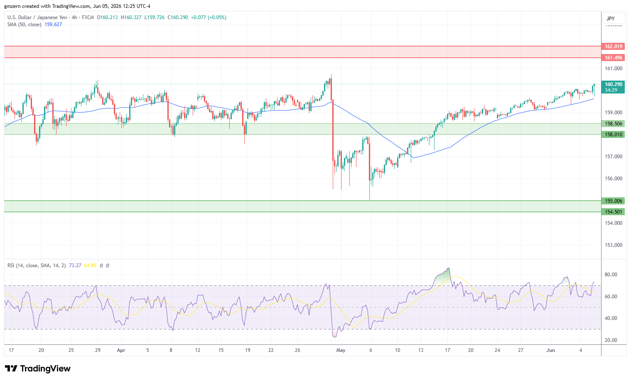Viewport: 631px width, 381px height.
Task: Select the 158.010 support price label
Action: (613, 135)
